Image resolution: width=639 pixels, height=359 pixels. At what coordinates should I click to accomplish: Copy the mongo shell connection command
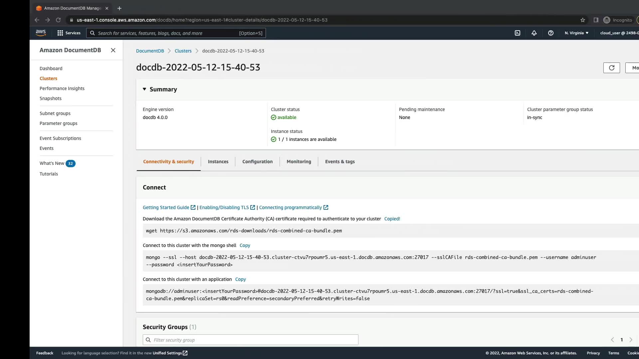click(245, 245)
